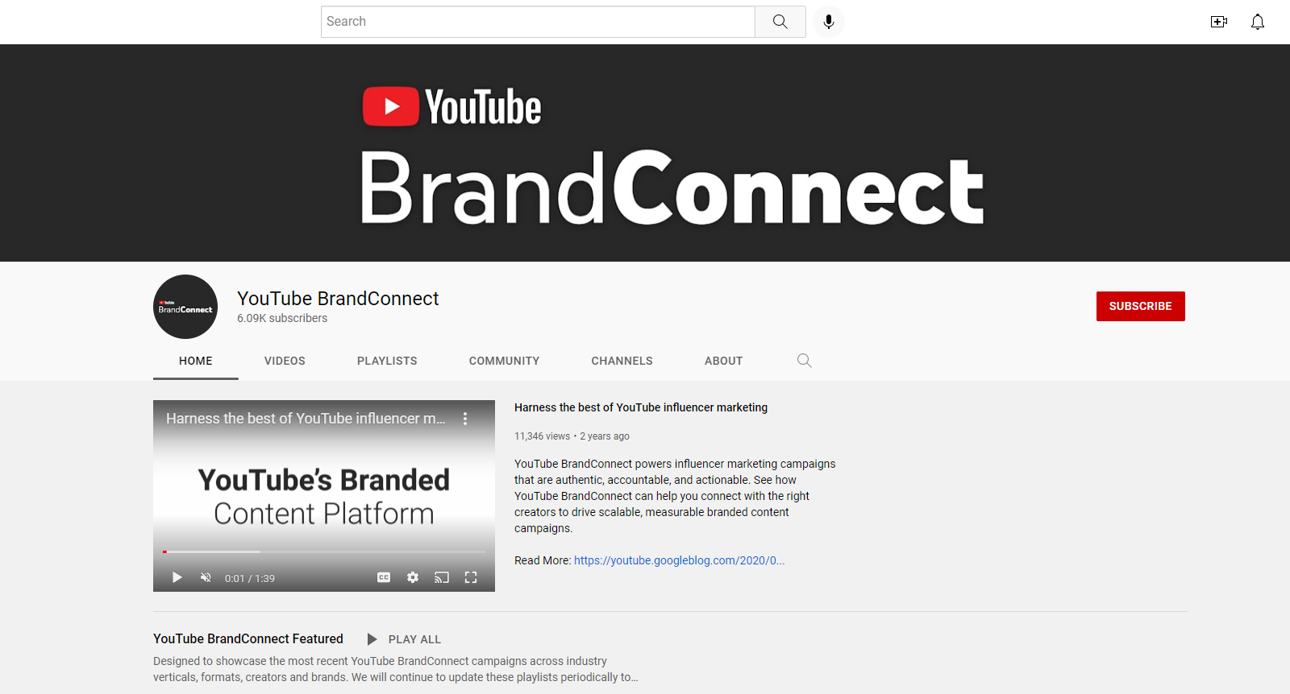Open the notifications bell
This screenshot has height=694, width=1290.
tap(1257, 22)
